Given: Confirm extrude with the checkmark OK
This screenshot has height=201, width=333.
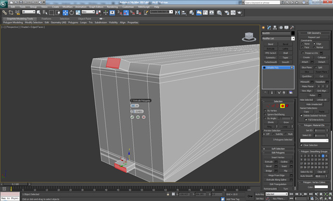Looking at the screenshot, I should (132, 117).
